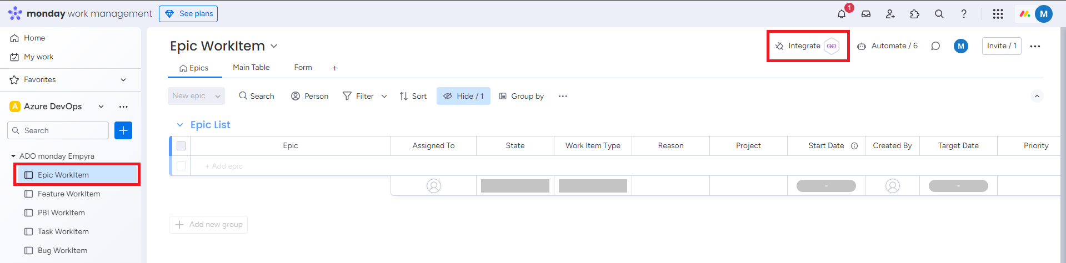Click the blue plus add item button

[123, 130]
